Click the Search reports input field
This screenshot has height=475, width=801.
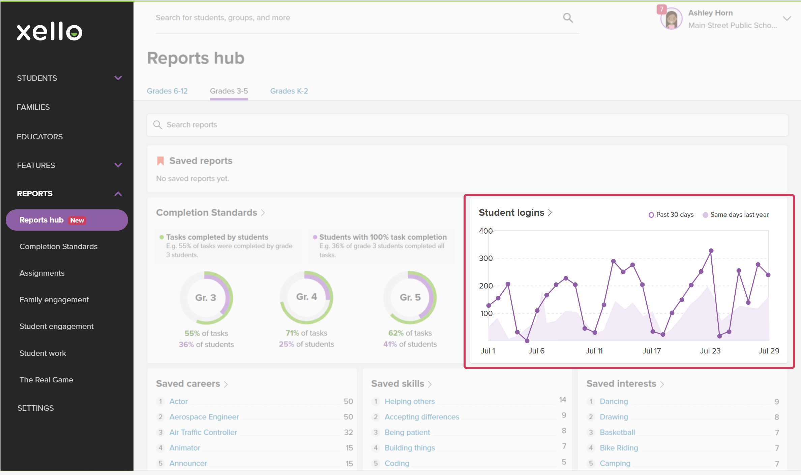(467, 125)
